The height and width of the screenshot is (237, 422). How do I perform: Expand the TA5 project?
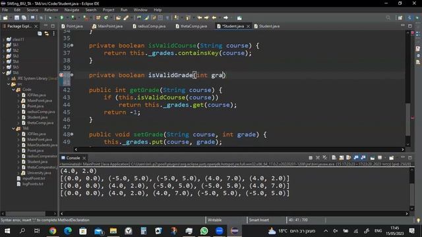[3, 67]
